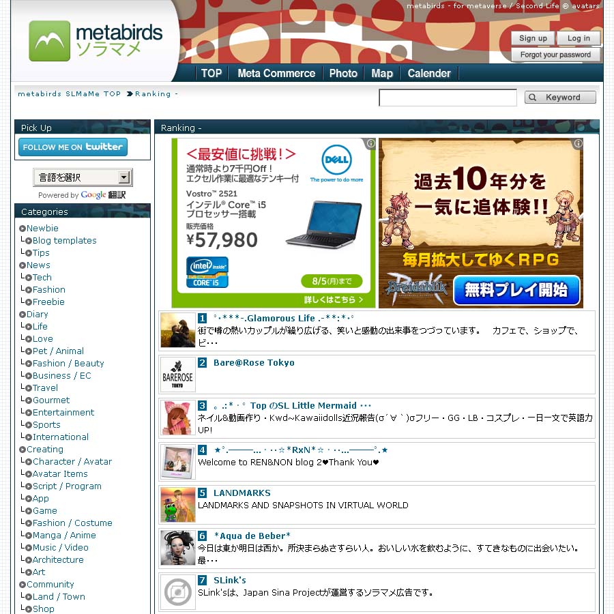The width and height of the screenshot is (614, 614).
Task: Click the rank 1 number badge
Action: pos(202,318)
